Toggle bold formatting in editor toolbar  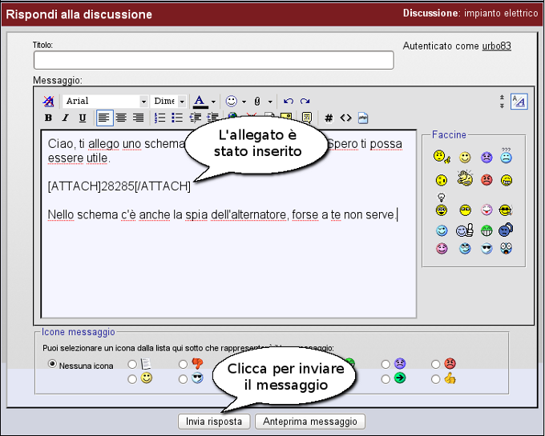pos(48,118)
